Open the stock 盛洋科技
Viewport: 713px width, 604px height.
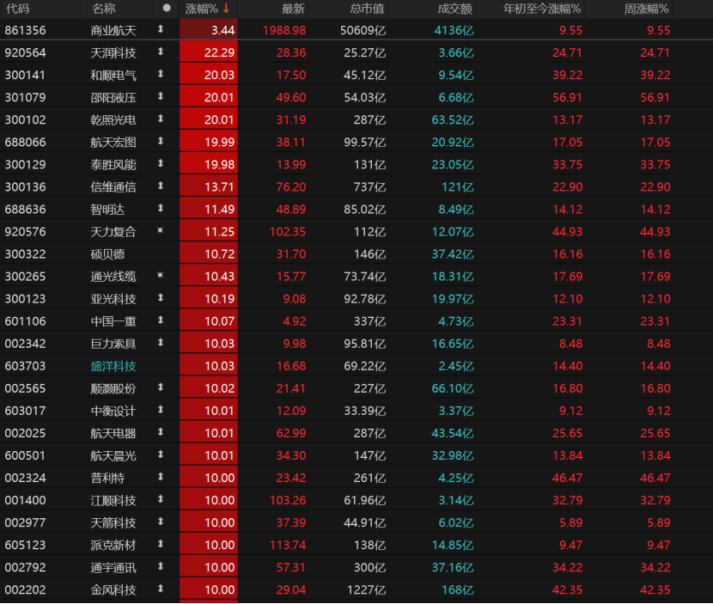pyautogui.click(x=113, y=366)
